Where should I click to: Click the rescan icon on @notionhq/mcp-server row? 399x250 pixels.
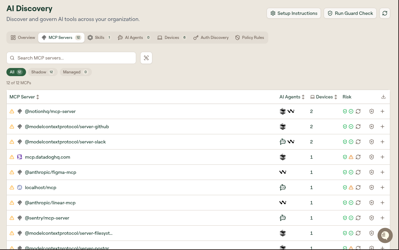pyautogui.click(x=358, y=111)
